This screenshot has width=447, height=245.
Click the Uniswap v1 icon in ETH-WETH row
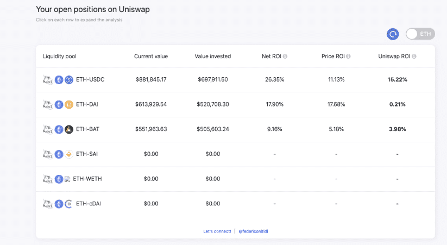(48, 179)
